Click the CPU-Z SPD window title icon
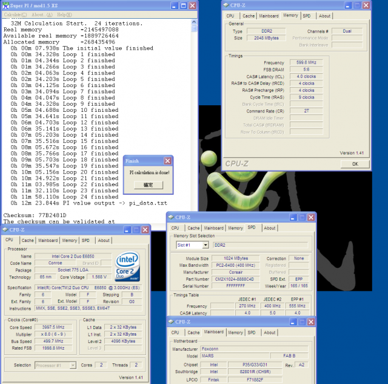The image size is (388, 384). [171, 217]
